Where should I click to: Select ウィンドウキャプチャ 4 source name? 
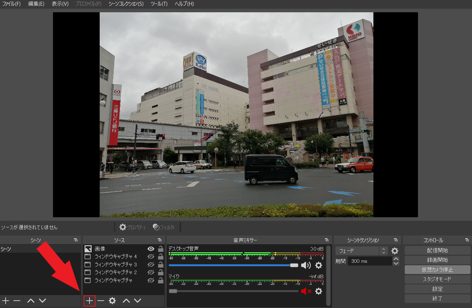tap(116, 256)
